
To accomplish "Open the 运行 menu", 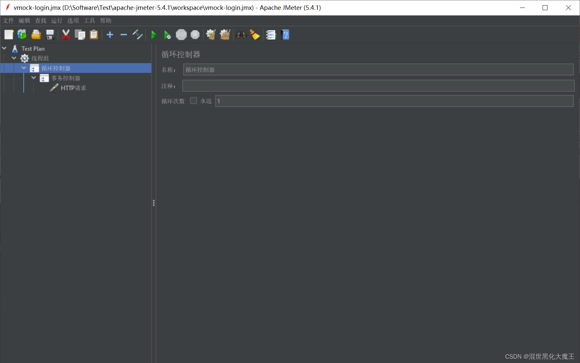I will (x=57, y=21).
